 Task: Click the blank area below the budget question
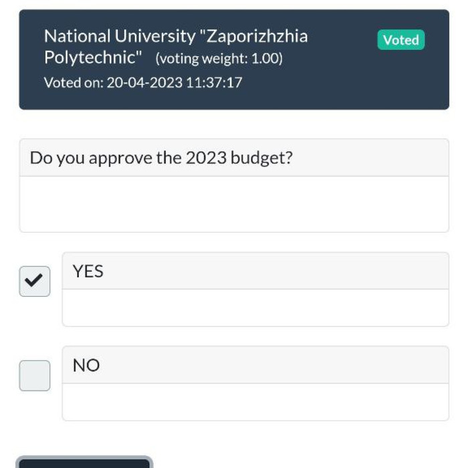234,204
